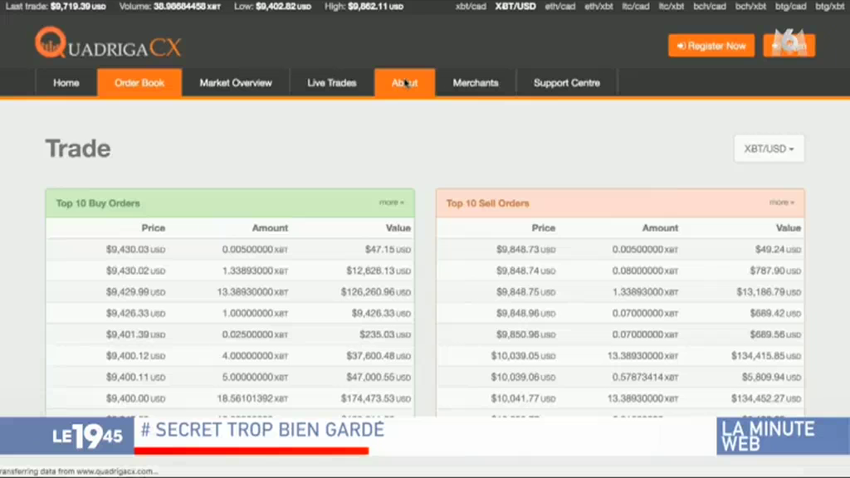Select the eth/xbt pair in the ticker
This screenshot has width=850, height=478.
pyautogui.click(x=598, y=7)
